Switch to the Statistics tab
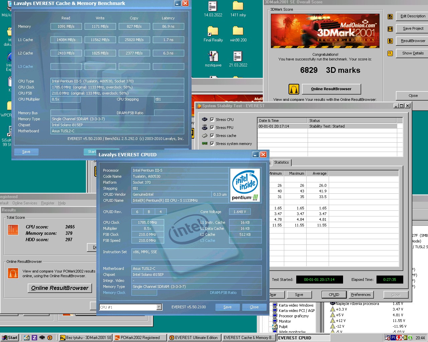428x342 pixels. point(281,163)
